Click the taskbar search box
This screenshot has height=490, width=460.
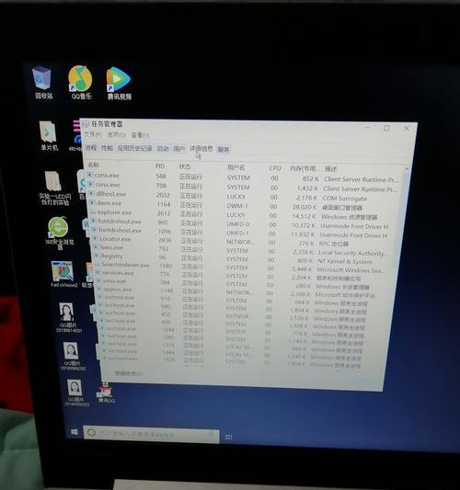click(151, 434)
